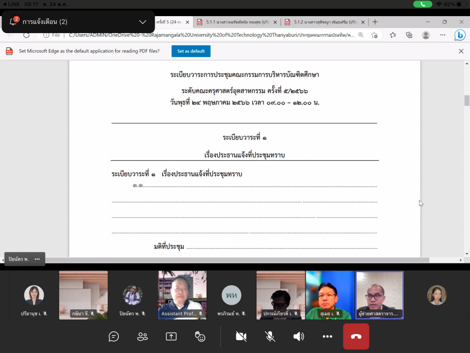
Task: Open the Favorites list icon
Action: point(393,35)
